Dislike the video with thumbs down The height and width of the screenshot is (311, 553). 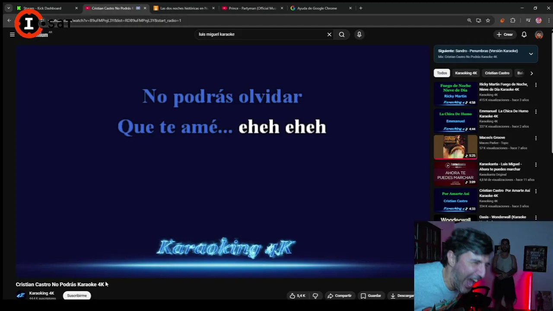pos(315,295)
